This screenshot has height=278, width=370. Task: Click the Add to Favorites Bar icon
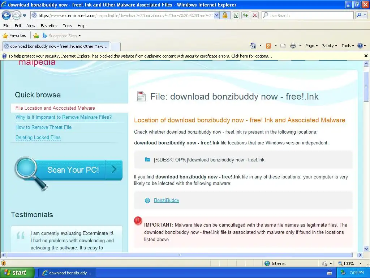coord(36,36)
